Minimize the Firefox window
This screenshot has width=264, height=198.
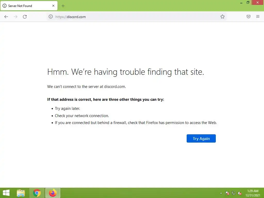[x=241, y=3]
